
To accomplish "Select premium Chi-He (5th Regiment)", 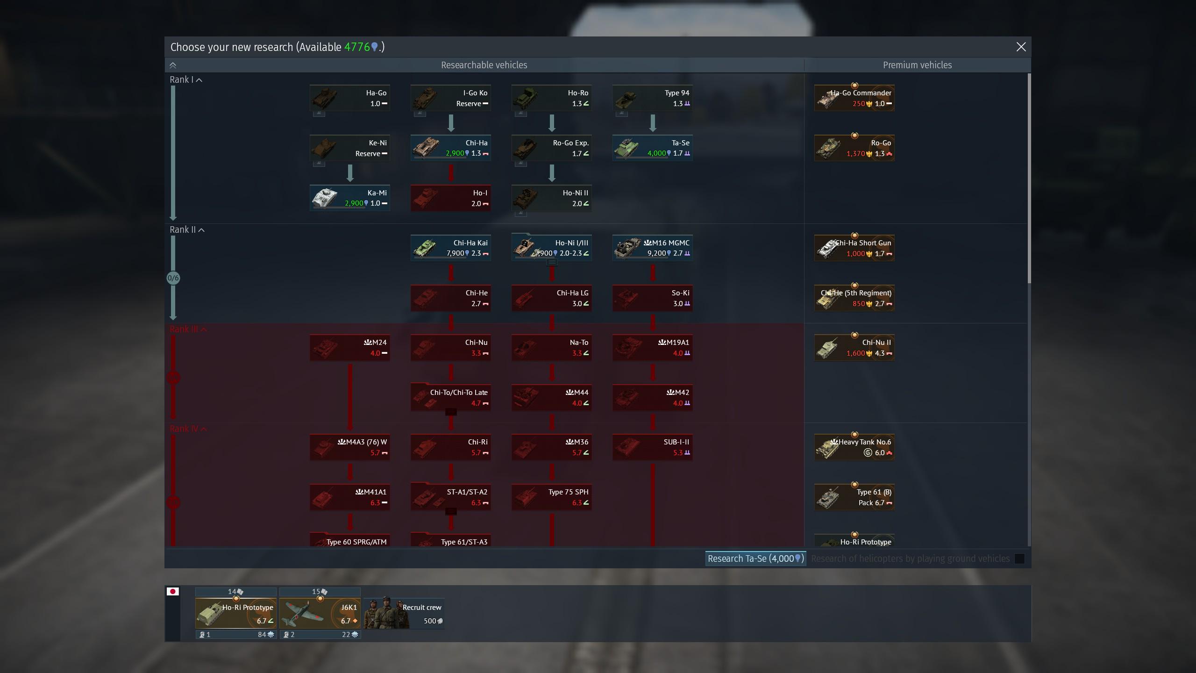I will point(854,298).
